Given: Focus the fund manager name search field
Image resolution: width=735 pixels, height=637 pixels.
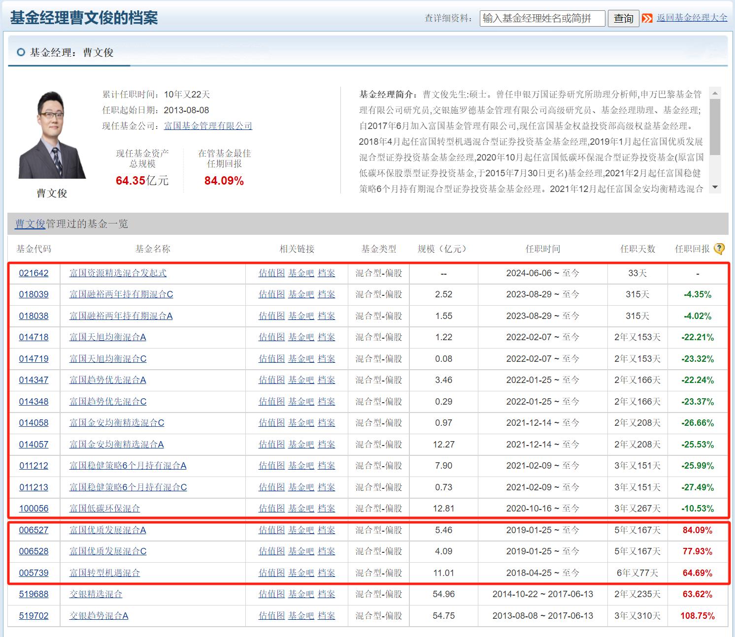Looking at the screenshot, I should pyautogui.click(x=542, y=18).
